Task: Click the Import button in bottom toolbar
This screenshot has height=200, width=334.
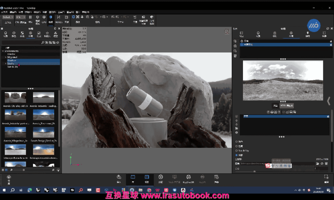Action: 119,179
